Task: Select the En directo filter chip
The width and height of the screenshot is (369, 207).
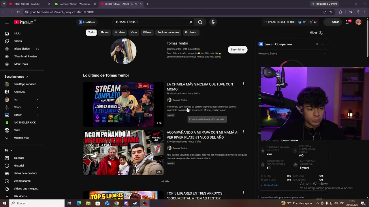Action: tap(191, 32)
